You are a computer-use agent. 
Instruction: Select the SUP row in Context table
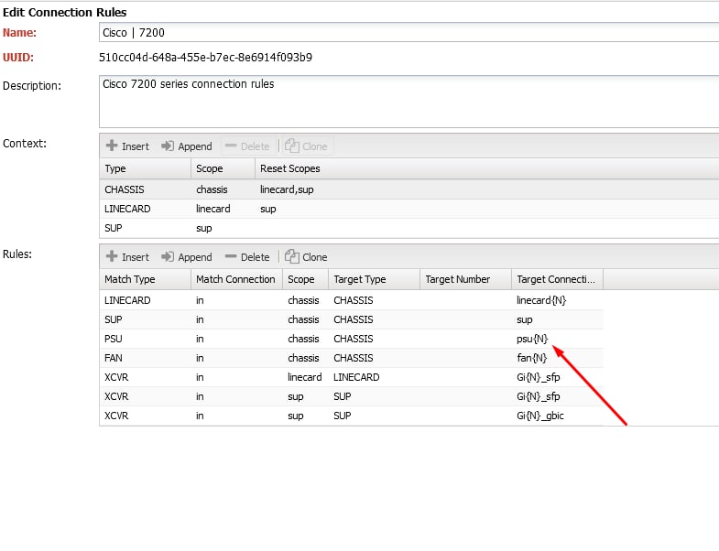tap(409, 228)
